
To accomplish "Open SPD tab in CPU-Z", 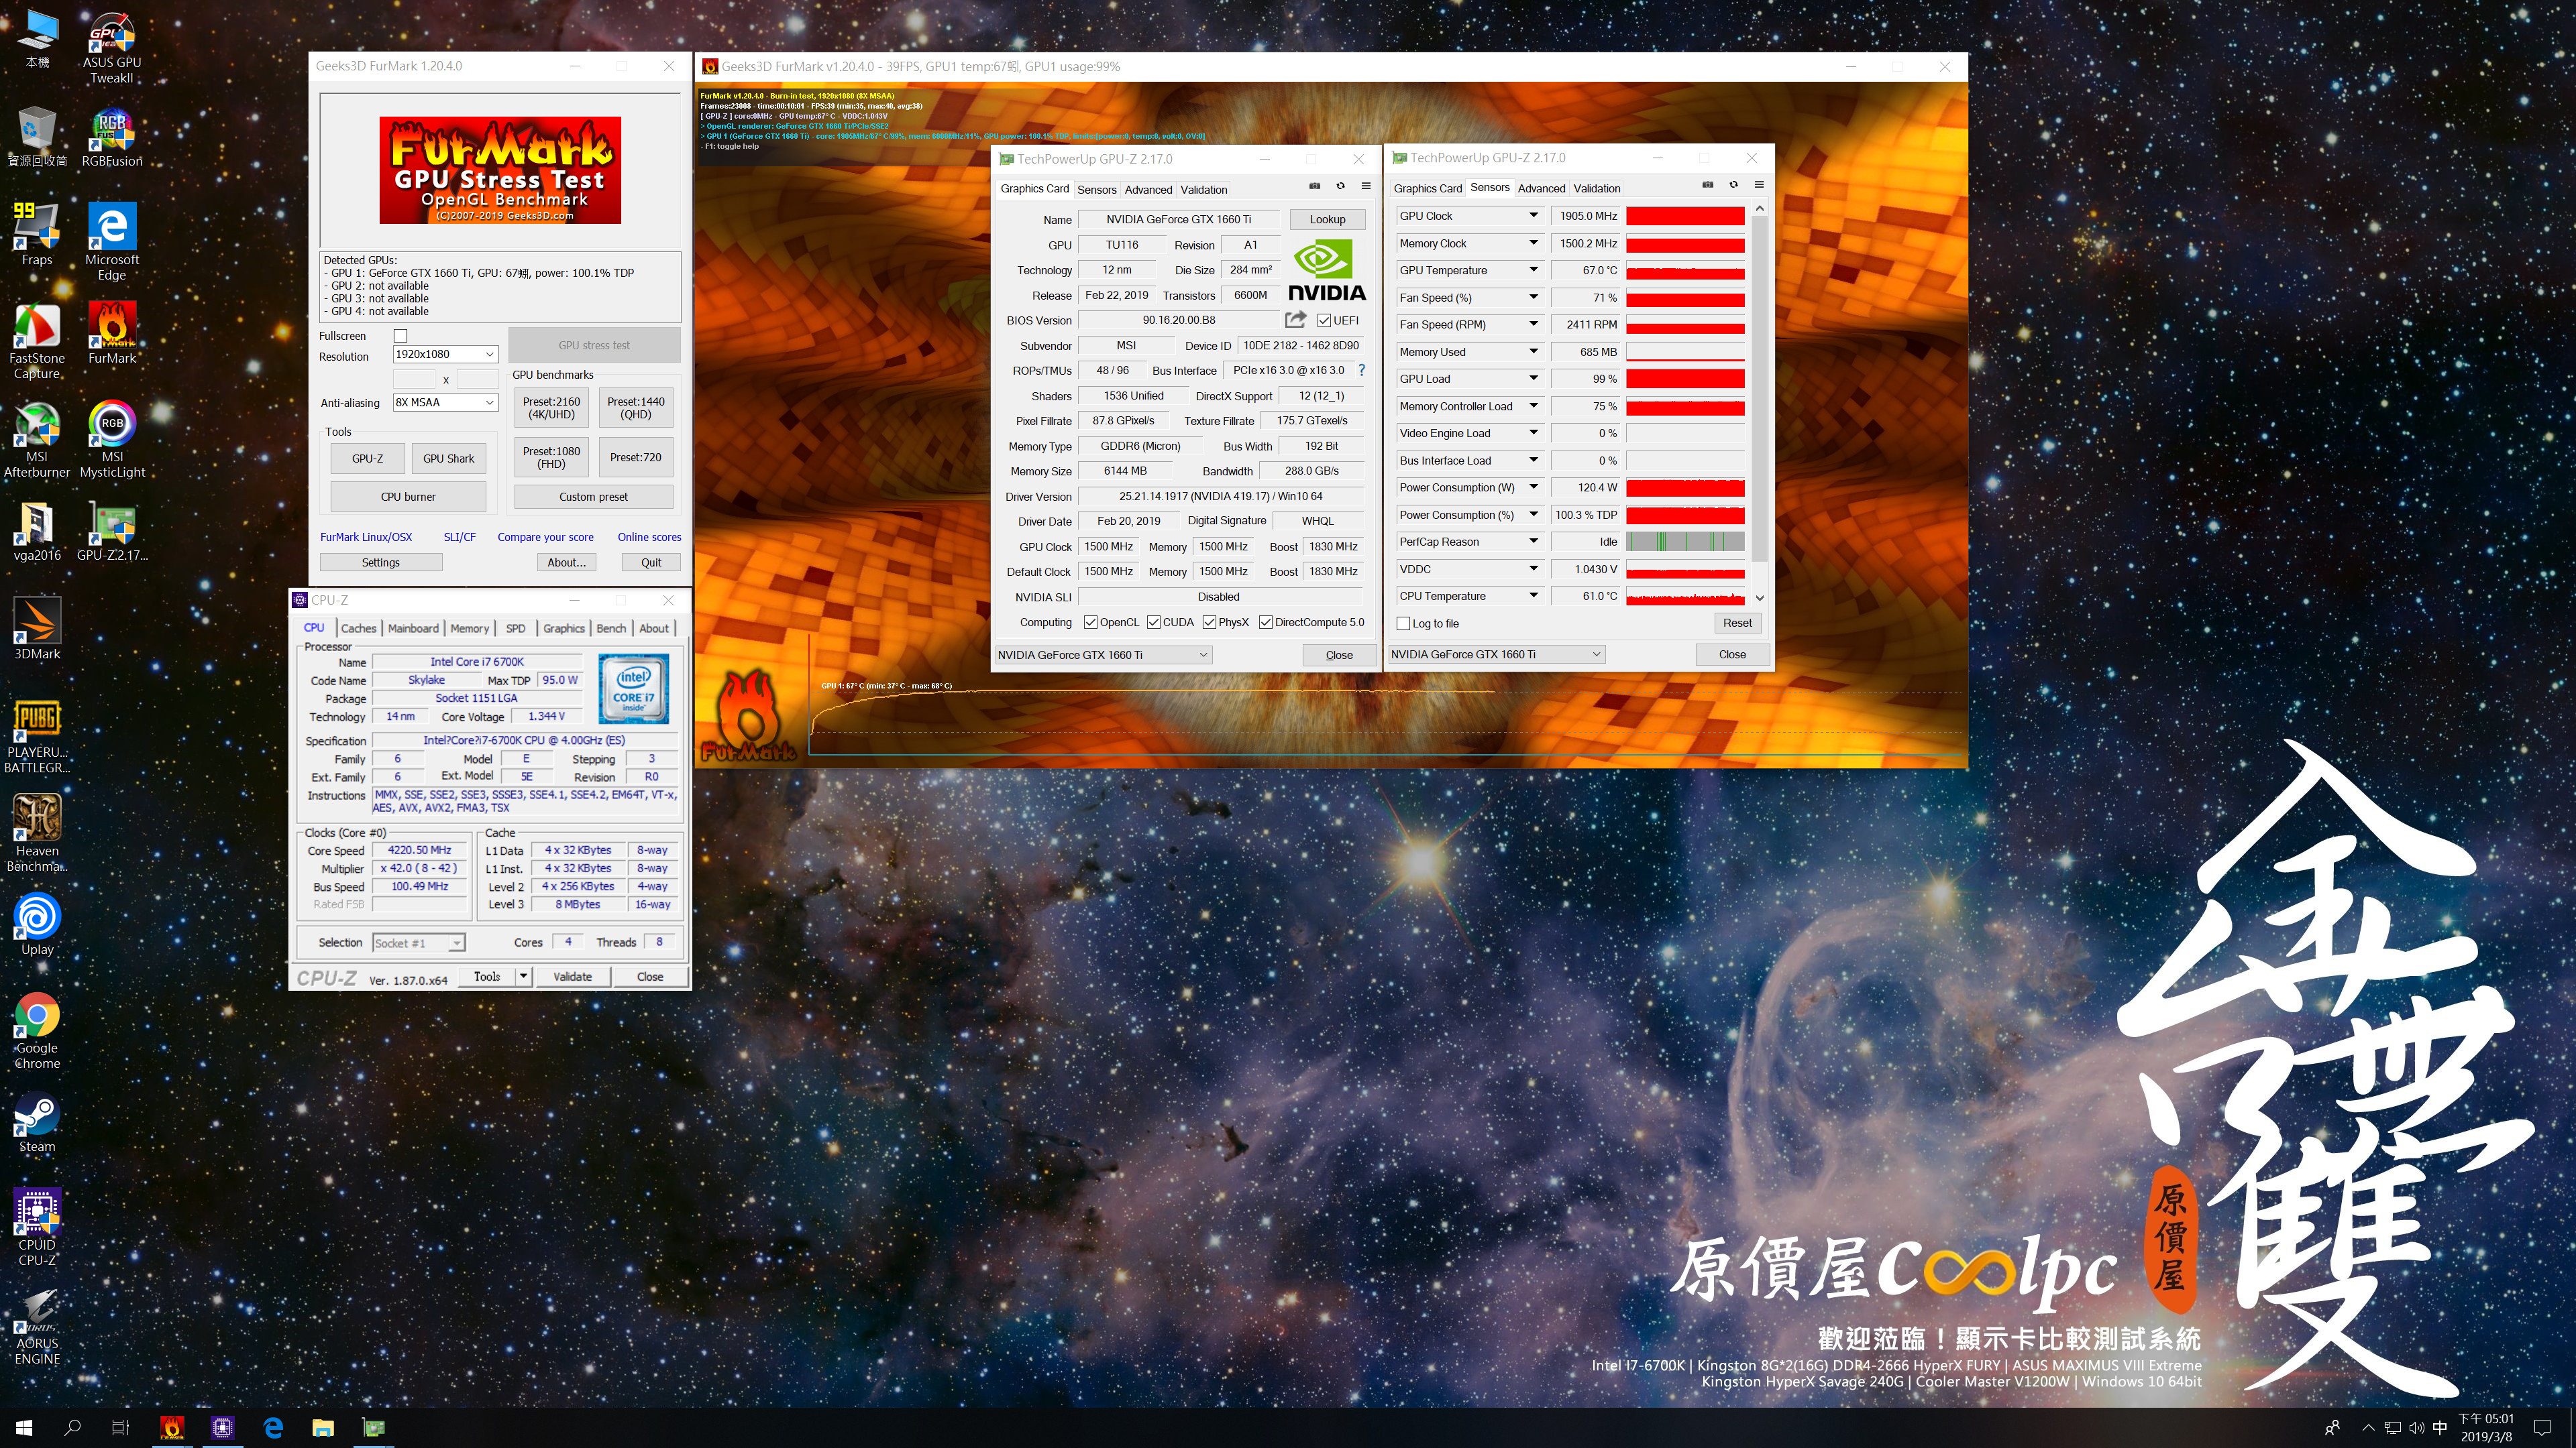I will (515, 629).
